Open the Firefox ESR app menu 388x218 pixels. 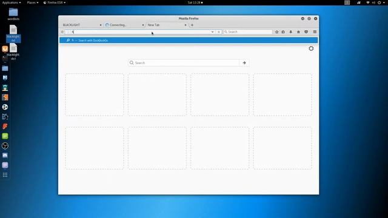[55, 2]
